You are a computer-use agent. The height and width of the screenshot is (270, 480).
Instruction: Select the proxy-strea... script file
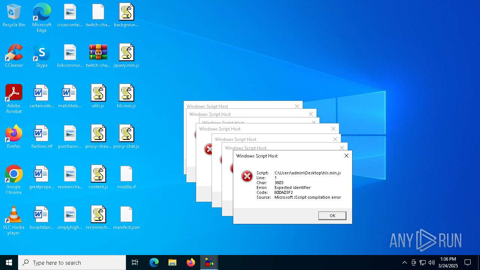tap(98, 137)
